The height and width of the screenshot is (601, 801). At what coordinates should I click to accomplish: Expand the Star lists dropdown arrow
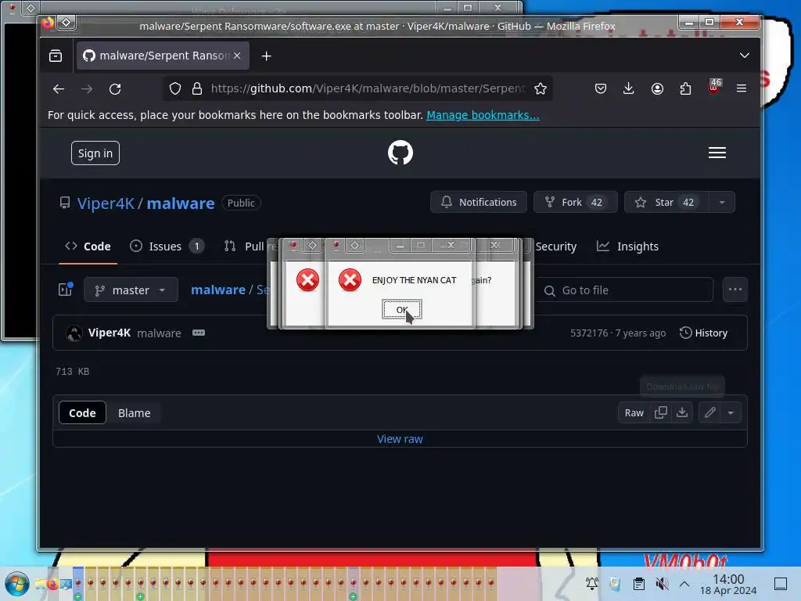(722, 203)
